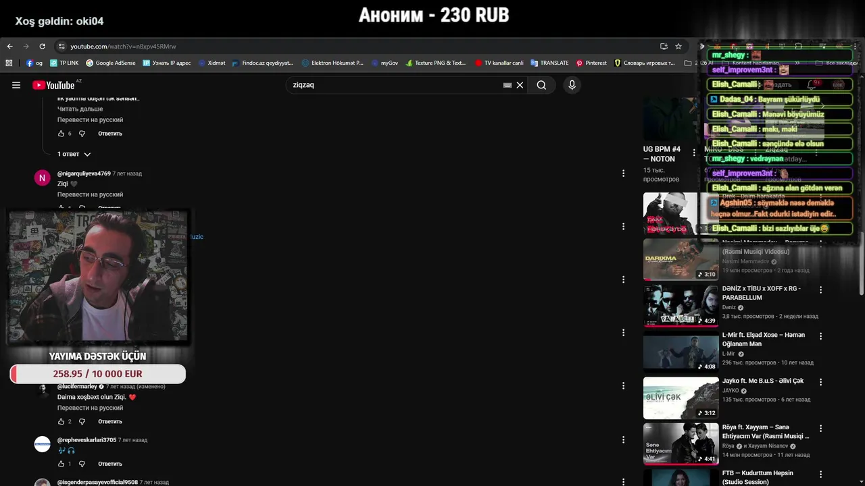The width and height of the screenshot is (865, 486).
Task: Focus the browser address bar URL
Action: (x=123, y=47)
